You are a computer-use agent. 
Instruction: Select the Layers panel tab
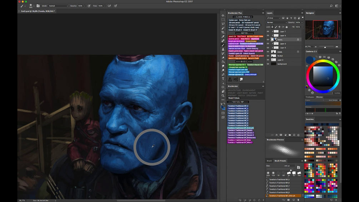point(269,13)
